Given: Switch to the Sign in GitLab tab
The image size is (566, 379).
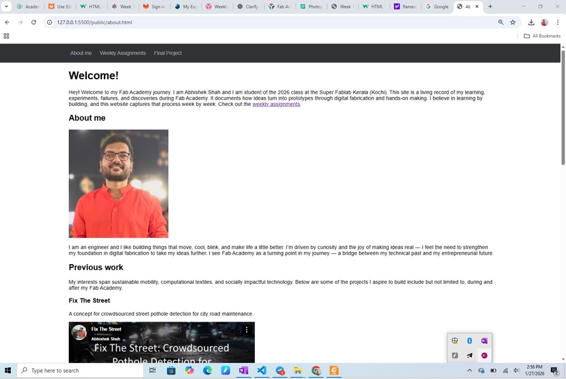Looking at the screenshot, I should [154, 6].
